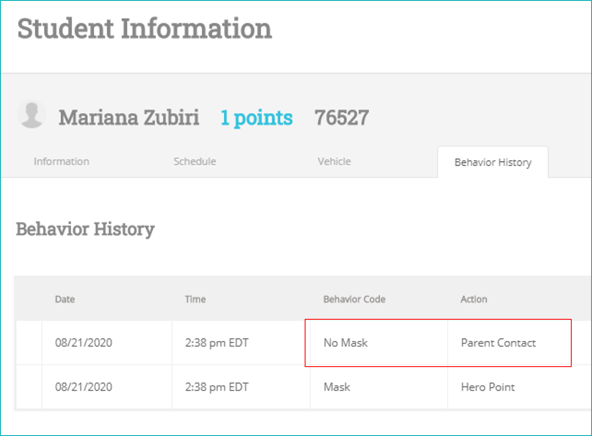Select the Mask behavior code cell
The height and width of the screenshot is (436, 592).
coord(337,387)
